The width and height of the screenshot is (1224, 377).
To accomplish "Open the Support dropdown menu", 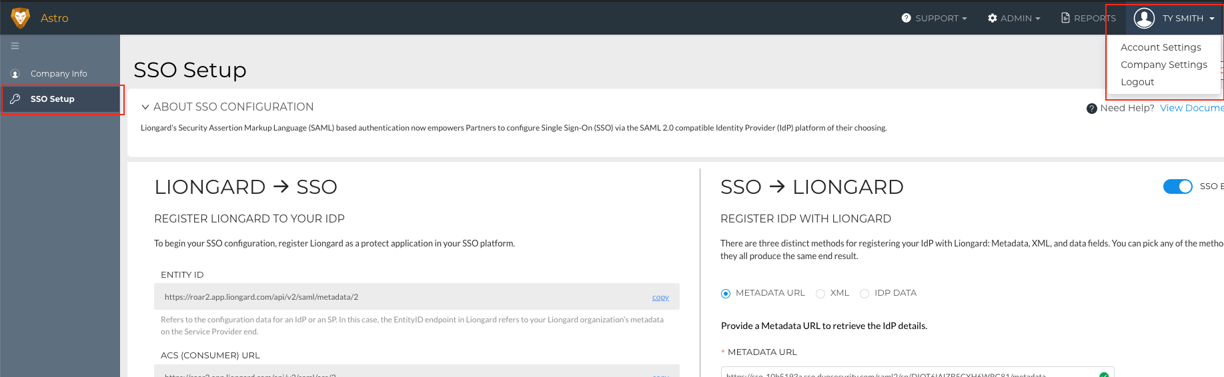I will (x=934, y=18).
